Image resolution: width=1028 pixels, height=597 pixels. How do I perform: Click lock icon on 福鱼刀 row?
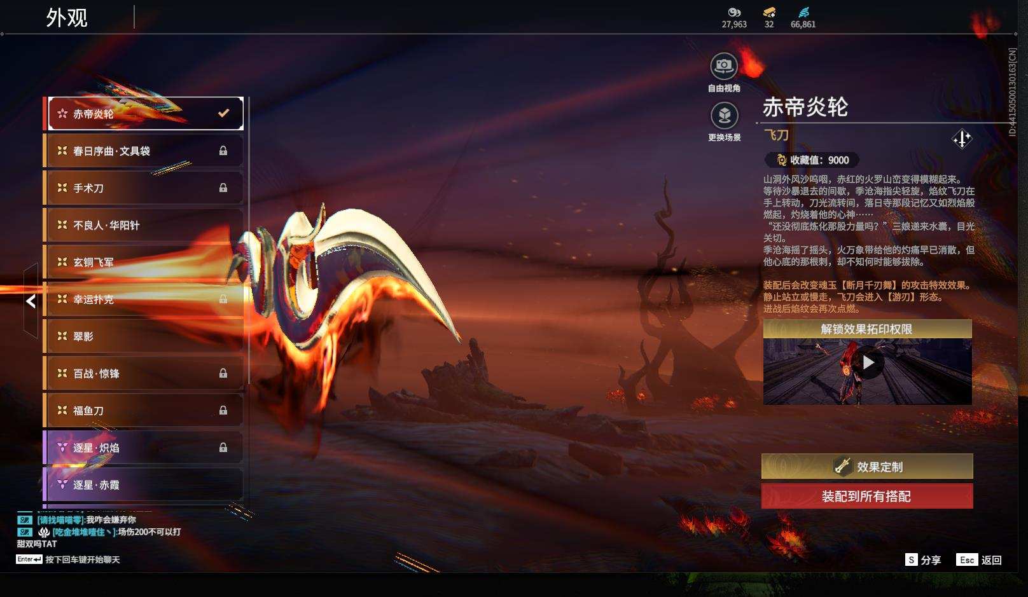click(x=223, y=411)
